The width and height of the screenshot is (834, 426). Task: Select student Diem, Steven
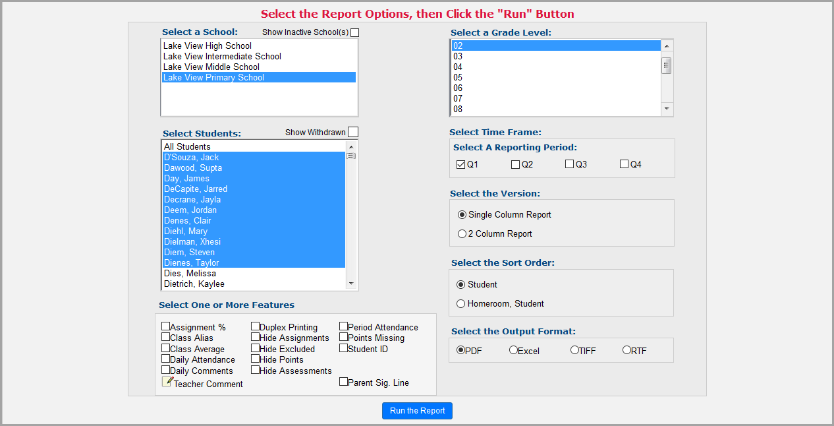[254, 252]
